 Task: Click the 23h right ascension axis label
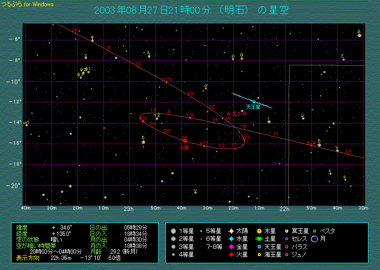[128, 209]
